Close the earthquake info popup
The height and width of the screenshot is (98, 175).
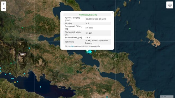112,13
